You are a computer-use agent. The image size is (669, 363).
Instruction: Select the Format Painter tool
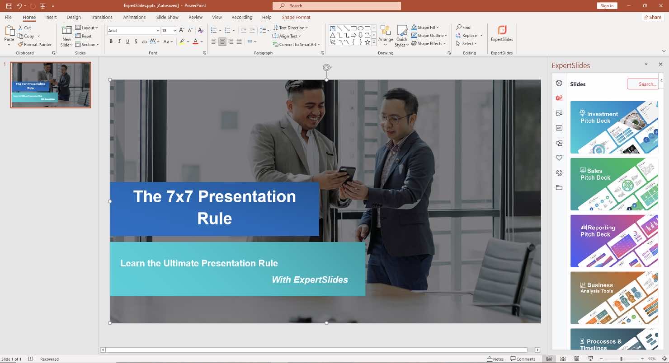click(x=35, y=44)
